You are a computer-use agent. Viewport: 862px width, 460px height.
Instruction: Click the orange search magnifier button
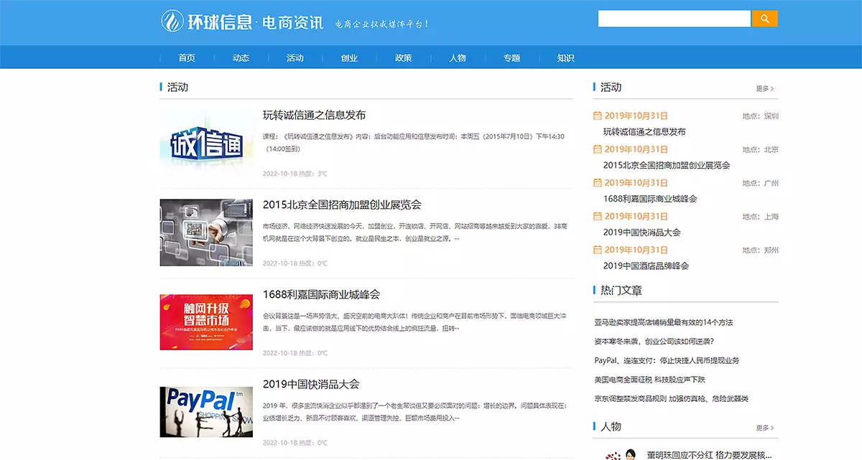764,19
